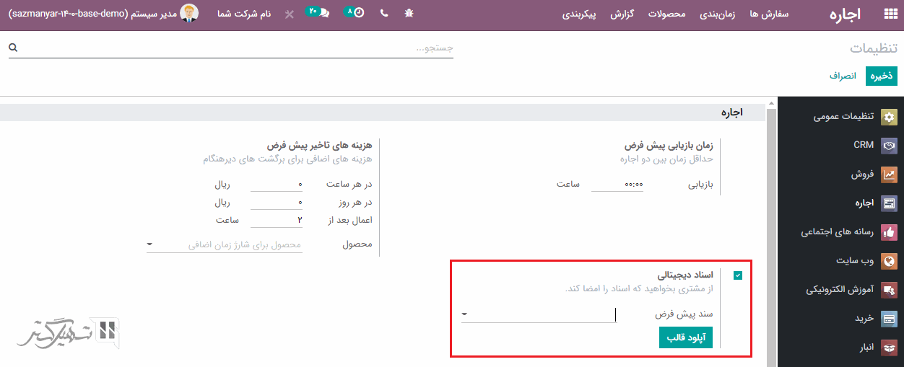Click the در هر روز cost field

(277, 203)
